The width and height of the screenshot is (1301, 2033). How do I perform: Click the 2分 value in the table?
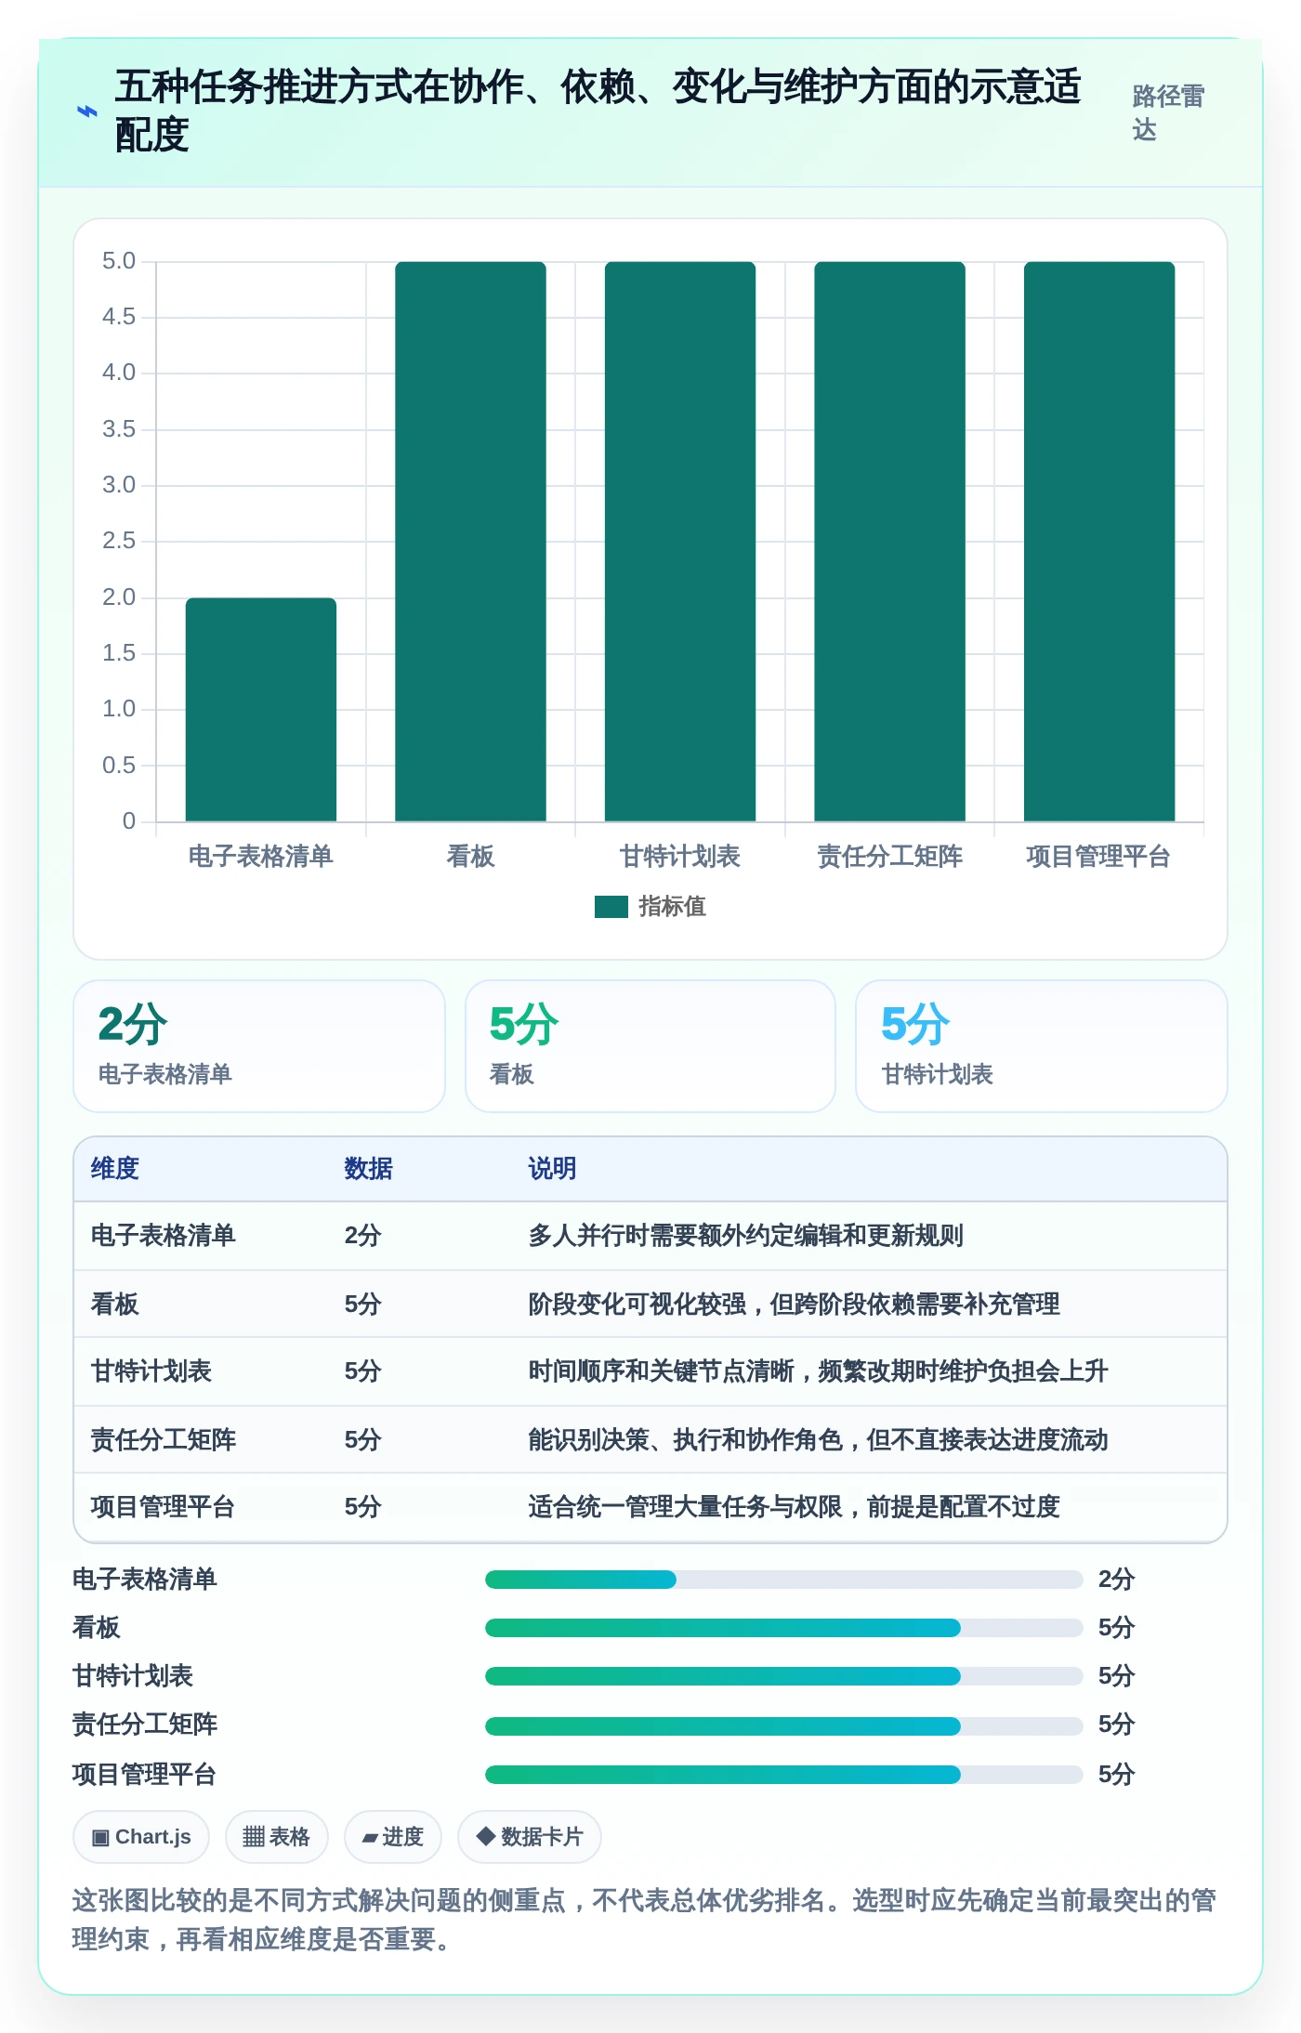tap(363, 1236)
